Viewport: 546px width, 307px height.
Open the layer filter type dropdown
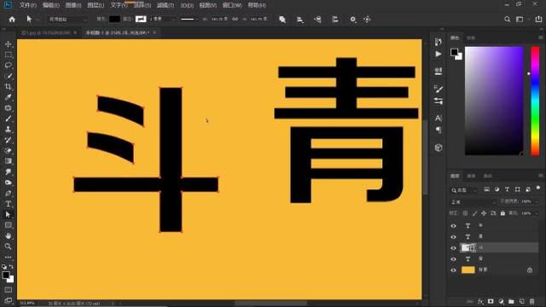pos(464,190)
